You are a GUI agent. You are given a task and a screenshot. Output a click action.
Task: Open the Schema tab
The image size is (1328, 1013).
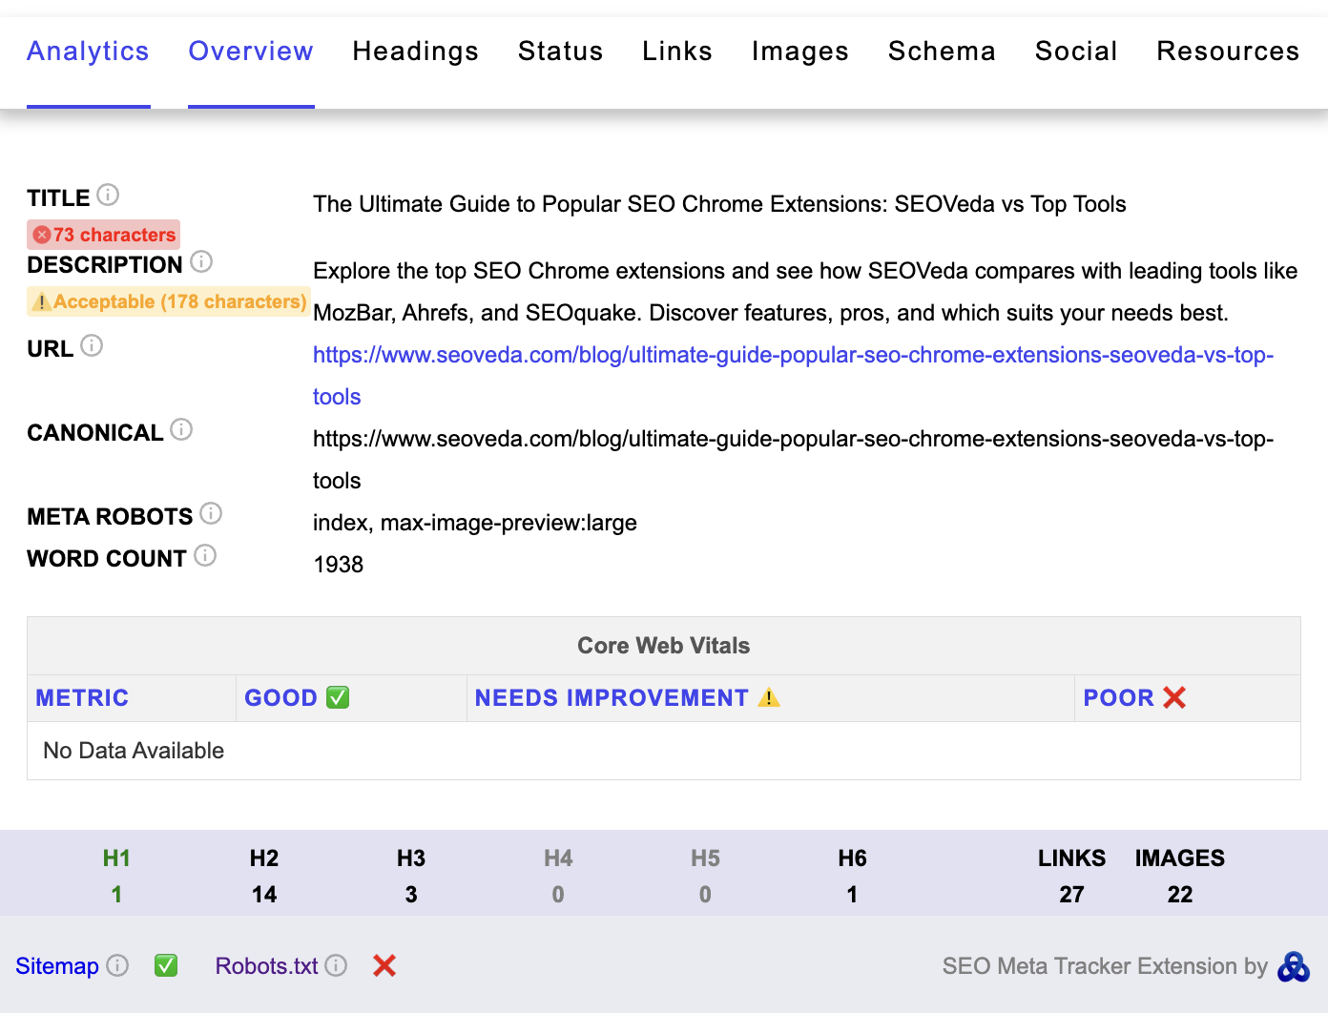(942, 52)
